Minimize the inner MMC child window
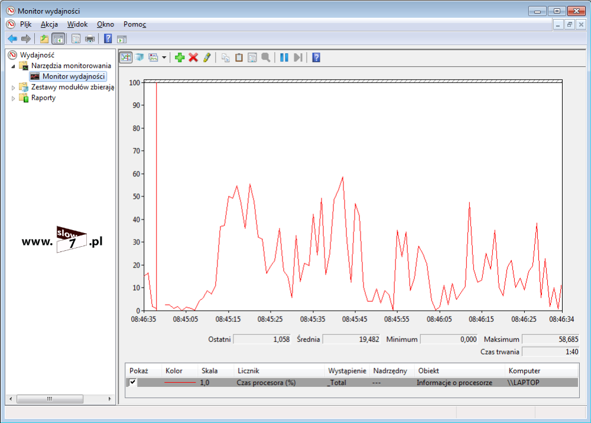The image size is (591, 423). point(558,24)
